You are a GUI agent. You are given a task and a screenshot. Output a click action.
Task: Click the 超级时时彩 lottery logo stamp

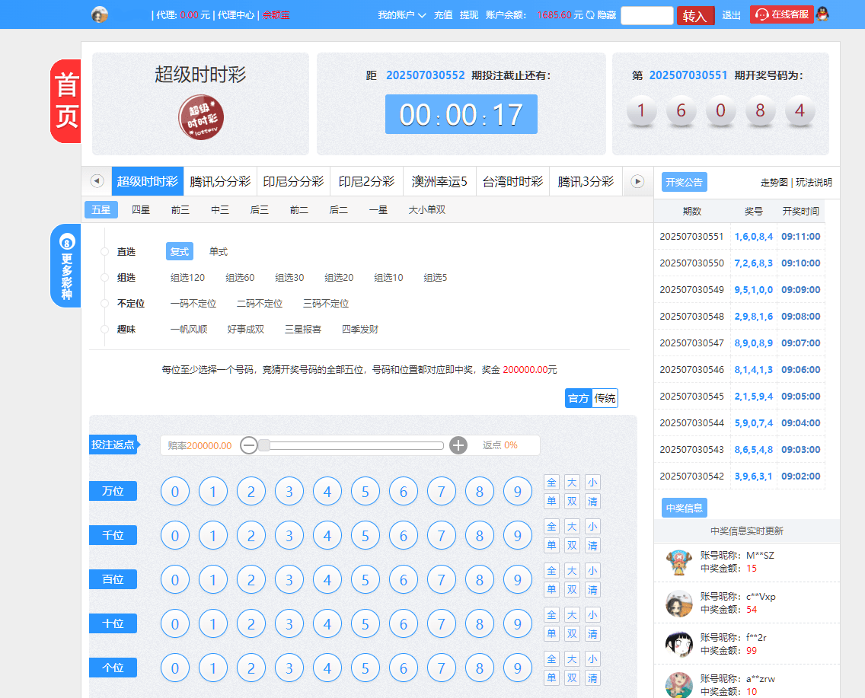click(x=199, y=117)
